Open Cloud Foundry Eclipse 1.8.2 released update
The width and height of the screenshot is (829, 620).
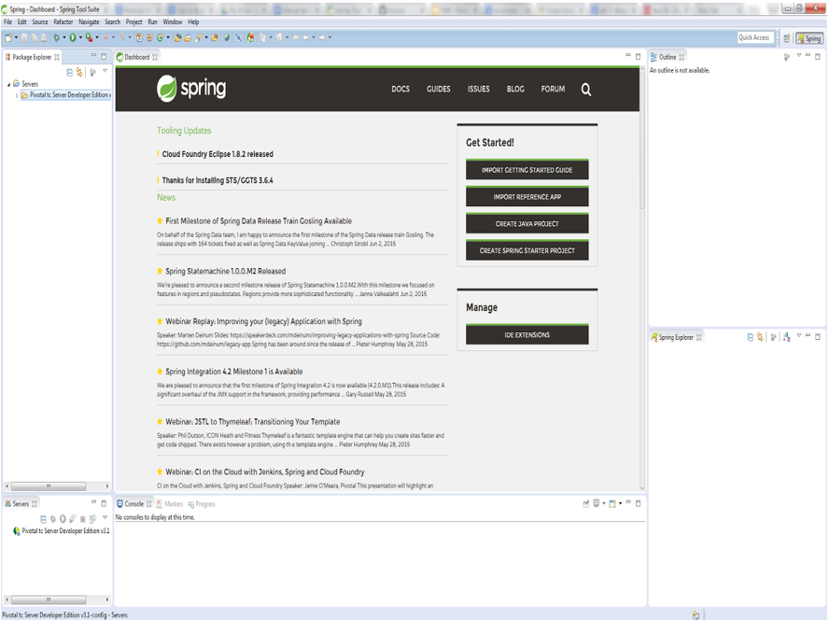[218, 154]
